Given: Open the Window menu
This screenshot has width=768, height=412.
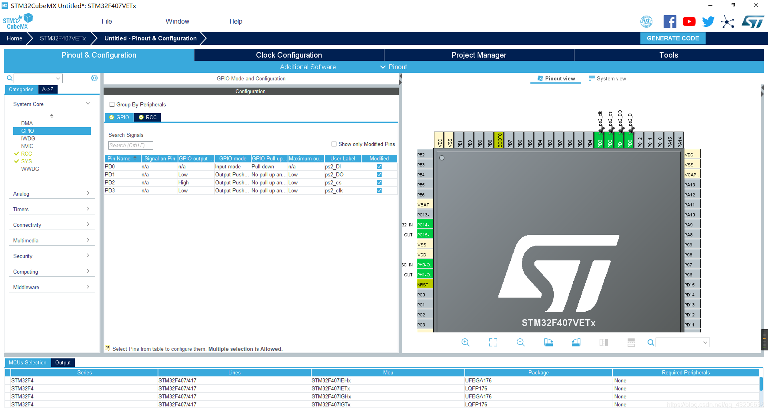Looking at the screenshot, I should click(x=177, y=22).
